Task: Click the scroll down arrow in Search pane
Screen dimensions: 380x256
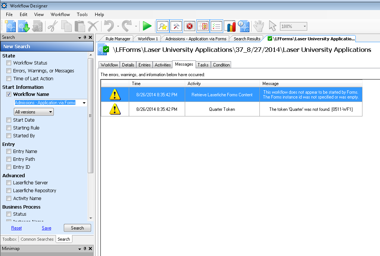Action: pyautogui.click(x=91, y=218)
